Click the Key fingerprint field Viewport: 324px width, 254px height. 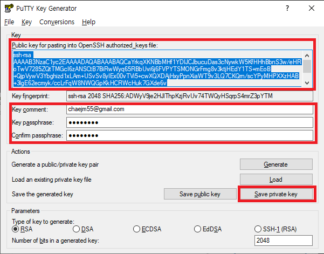tap(189, 96)
